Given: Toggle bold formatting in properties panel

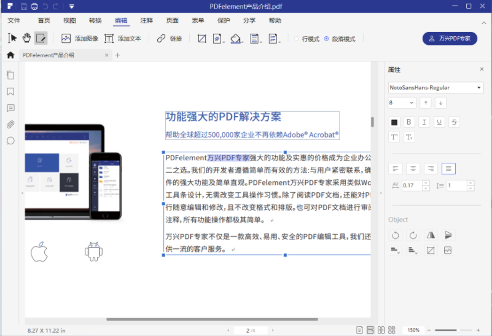Looking at the screenshot, I should [x=409, y=122].
